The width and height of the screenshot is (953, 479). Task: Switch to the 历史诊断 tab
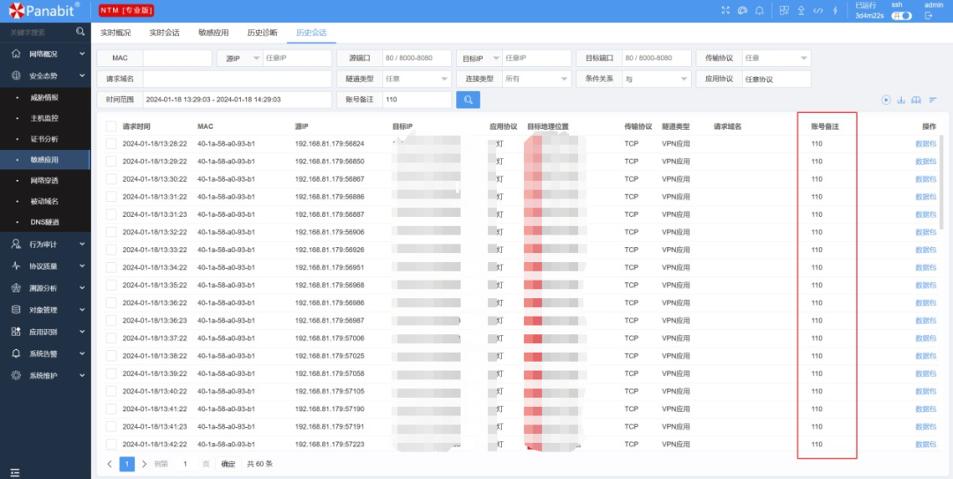pos(263,33)
